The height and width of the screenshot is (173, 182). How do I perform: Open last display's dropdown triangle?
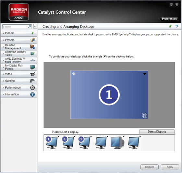(x=140, y=136)
